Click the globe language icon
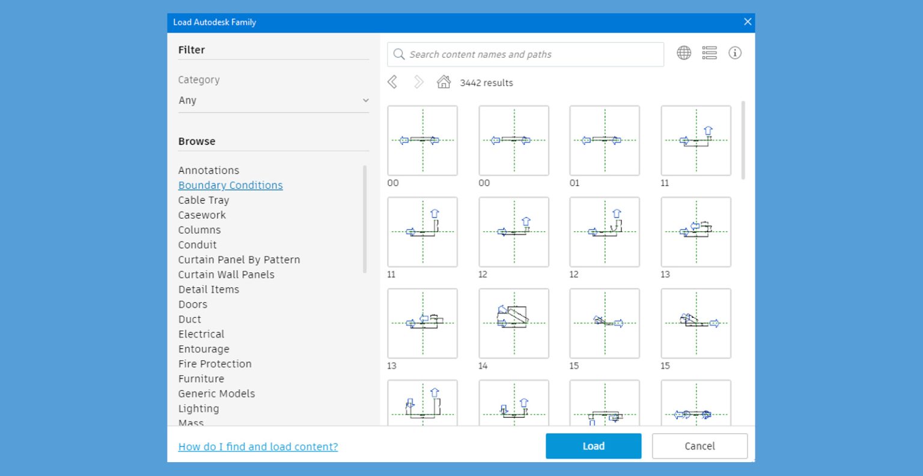The image size is (923, 476). click(x=684, y=53)
